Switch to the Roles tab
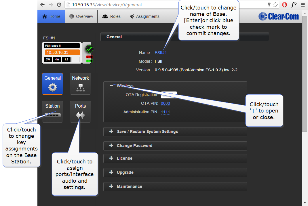 point(111,16)
